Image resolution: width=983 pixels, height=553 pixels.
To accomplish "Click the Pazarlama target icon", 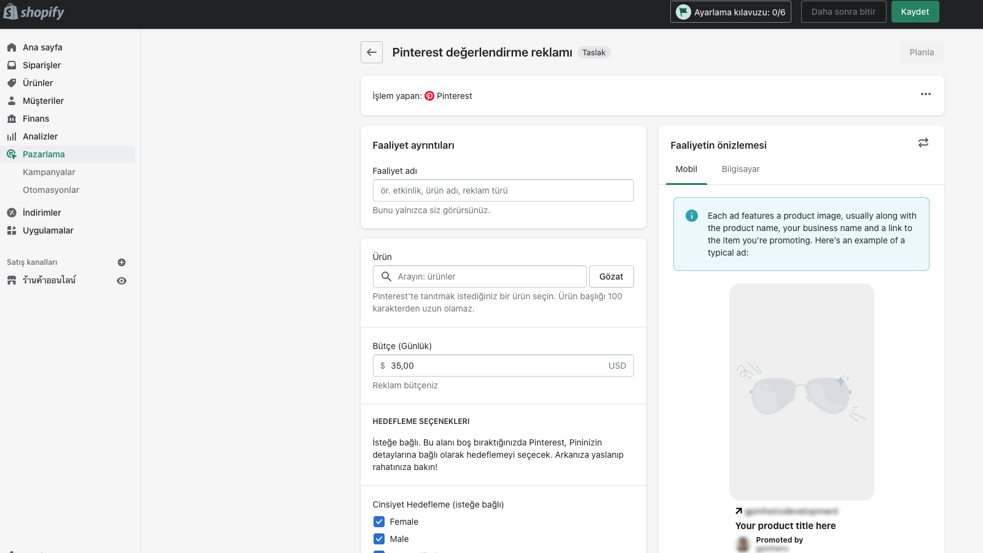I will point(12,154).
